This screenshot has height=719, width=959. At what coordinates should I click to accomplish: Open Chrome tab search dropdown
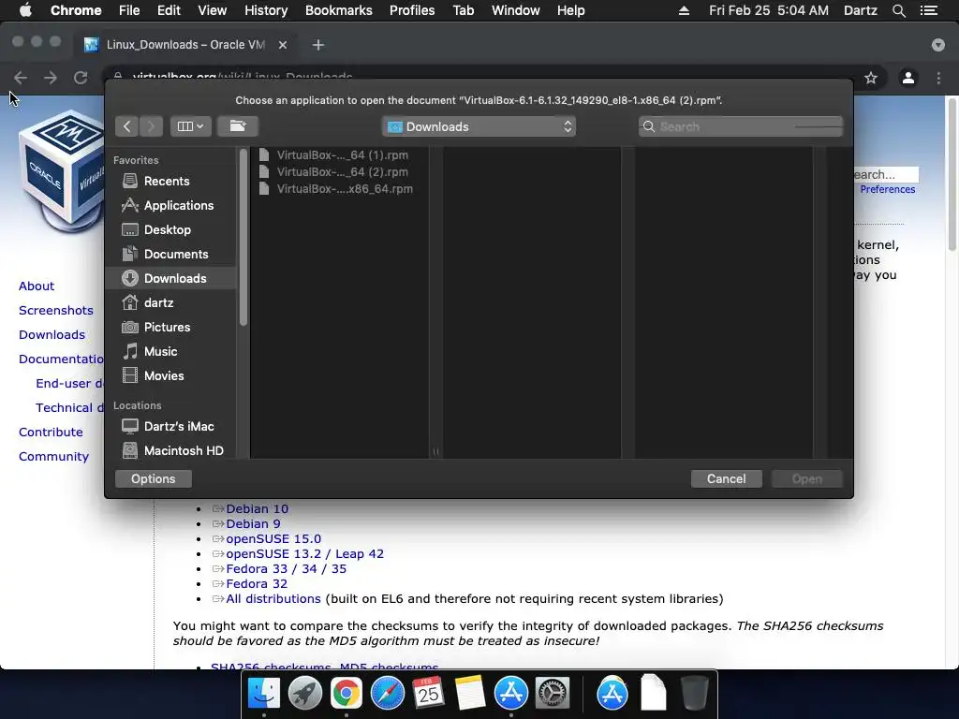(x=937, y=45)
